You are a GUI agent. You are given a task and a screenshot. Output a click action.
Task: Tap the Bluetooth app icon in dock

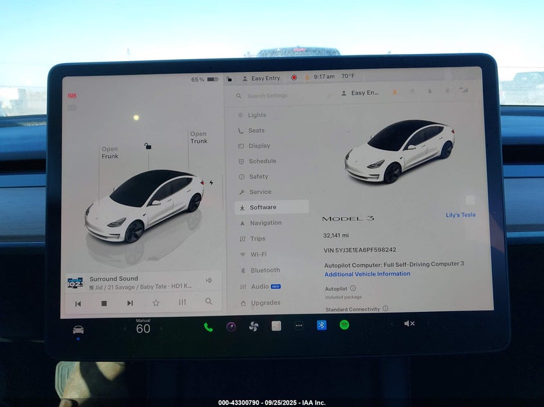pyautogui.click(x=321, y=325)
